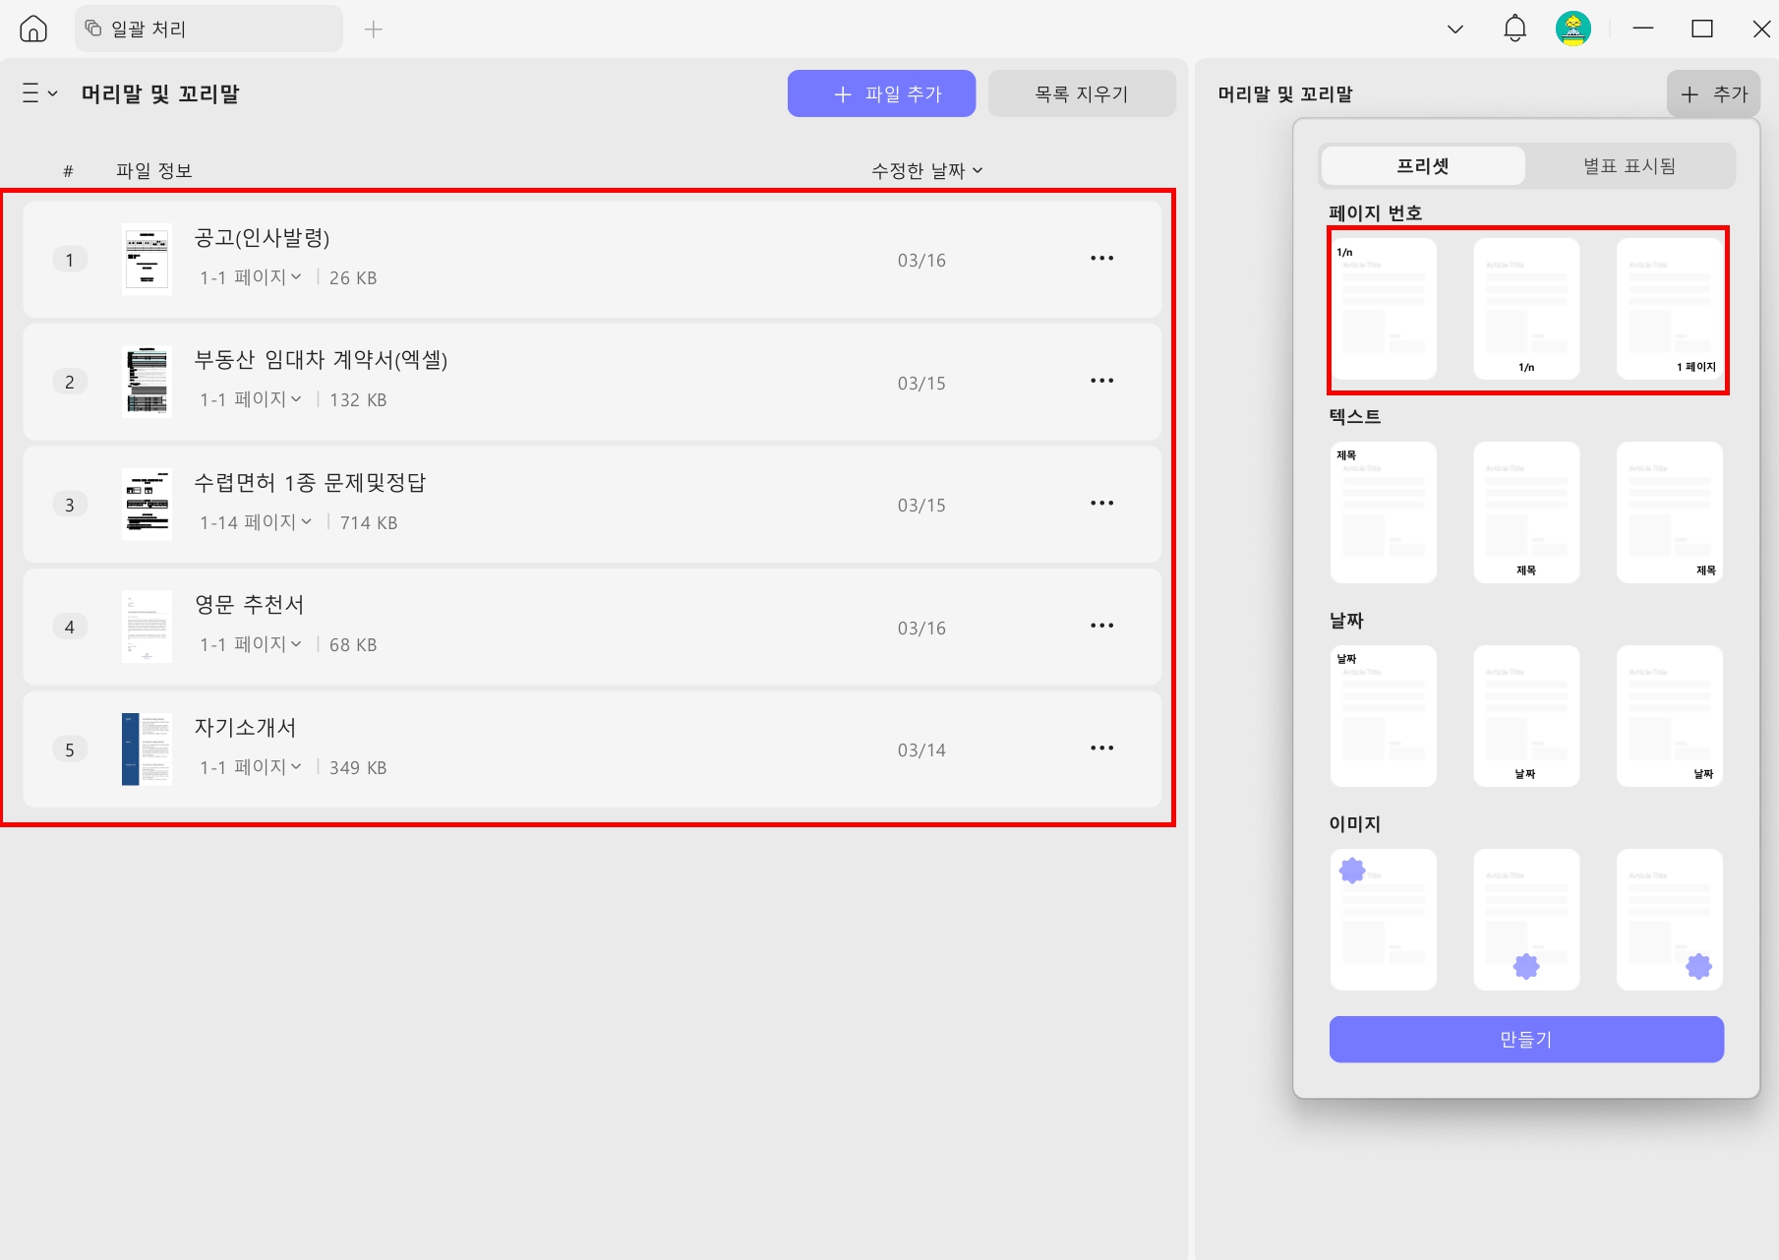Click file name 영문 추천서
1779x1260 pixels.
(x=249, y=605)
